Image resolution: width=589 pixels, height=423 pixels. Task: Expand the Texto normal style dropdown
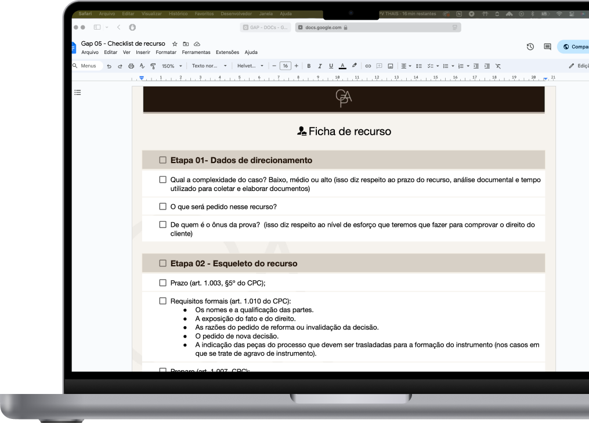pyautogui.click(x=209, y=66)
